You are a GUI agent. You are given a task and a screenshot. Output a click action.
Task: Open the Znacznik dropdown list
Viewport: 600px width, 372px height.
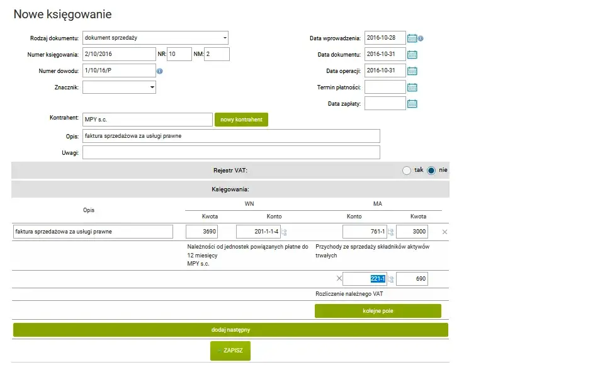coord(152,87)
